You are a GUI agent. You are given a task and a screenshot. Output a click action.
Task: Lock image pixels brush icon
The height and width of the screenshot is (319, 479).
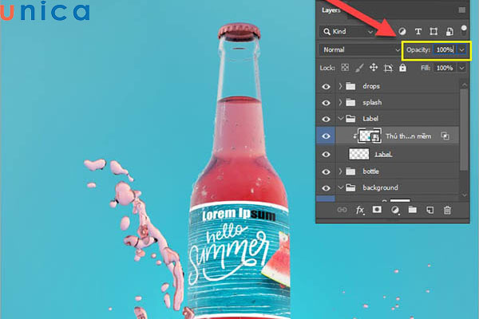click(359, 68)
